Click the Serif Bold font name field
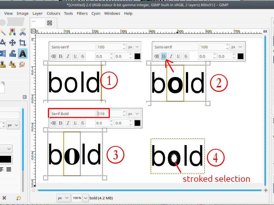 coord(73,114)
